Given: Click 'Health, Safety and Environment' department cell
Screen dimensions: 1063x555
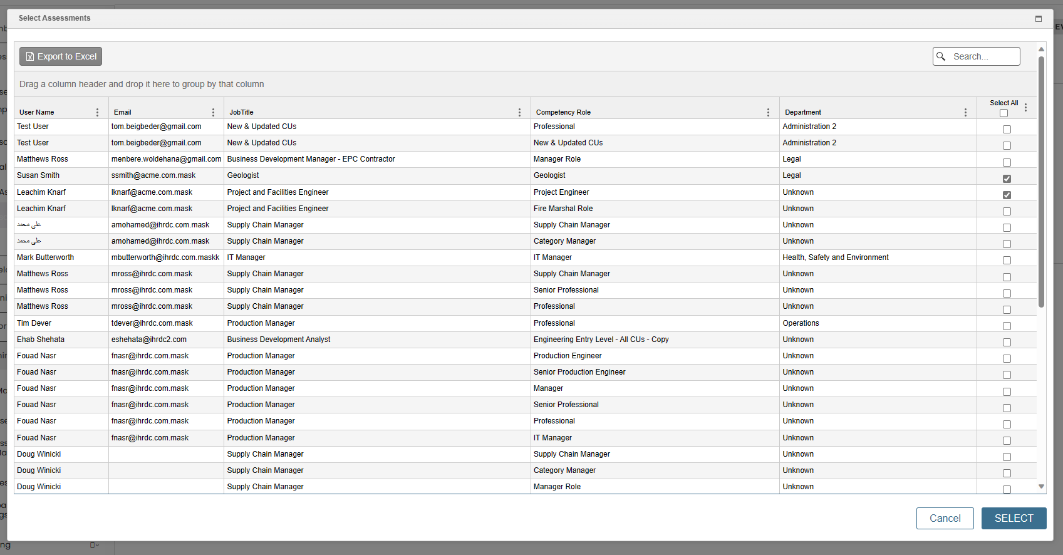Looking at the screenshot, I should pos(878,257).
